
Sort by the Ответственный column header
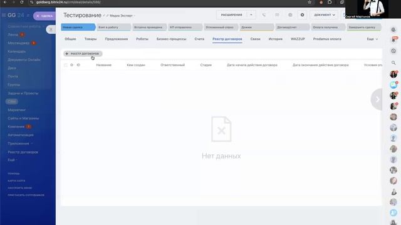(173, 65)
